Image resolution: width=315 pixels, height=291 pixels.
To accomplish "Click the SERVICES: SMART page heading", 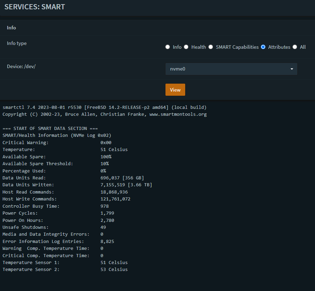I will coord(35,7).
